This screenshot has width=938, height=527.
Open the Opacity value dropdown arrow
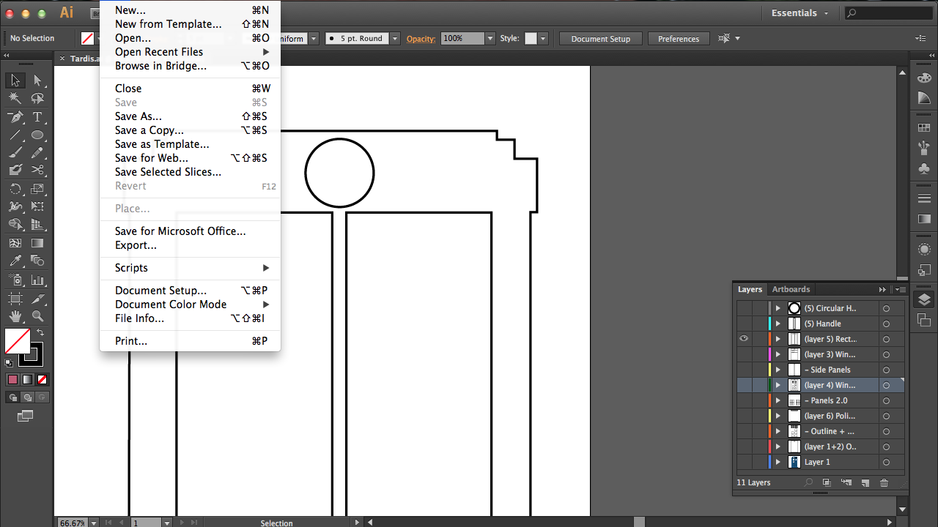coord(490,39)
